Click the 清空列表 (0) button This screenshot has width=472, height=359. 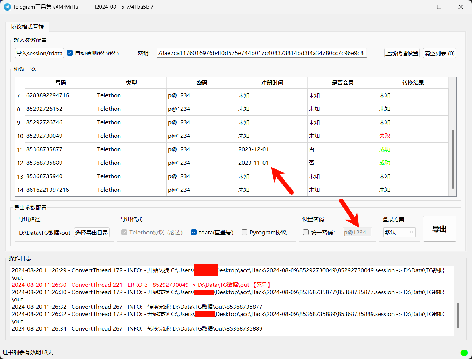(440, 53)
